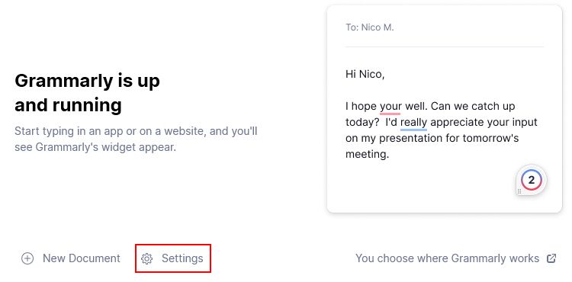Image resolution: width=572 pixels, height=282 pixels.
Task: Click the widget's dotted drag handle
Action: tap(519, 191)
